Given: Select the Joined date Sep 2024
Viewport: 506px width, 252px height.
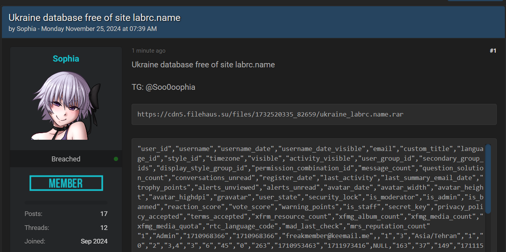Looking at the screenshot, I should (94, 241).
